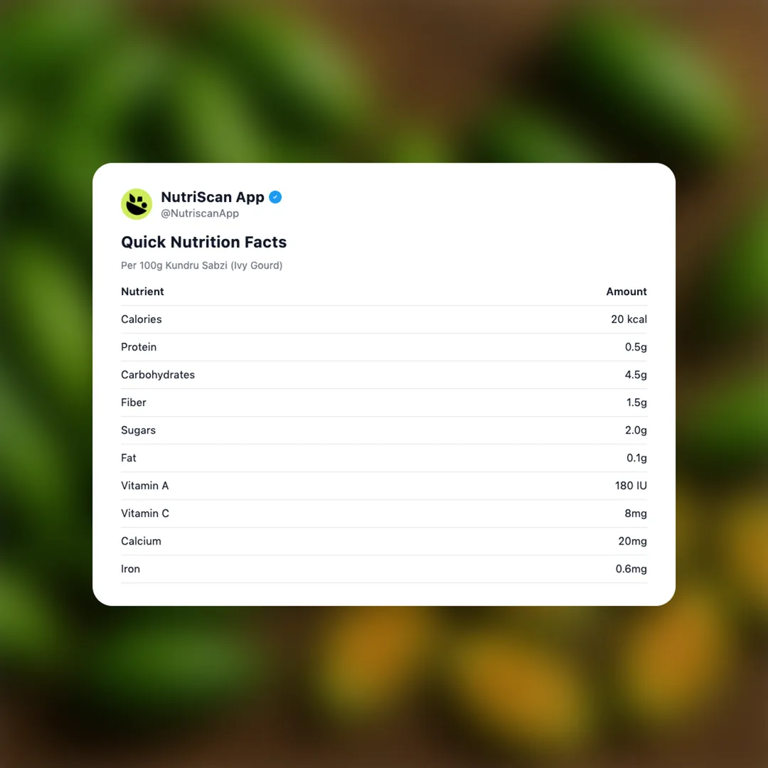Screen dimensions: 768x768
Task: Click the 0.6mg iron amount
Action: coord(631,569)
